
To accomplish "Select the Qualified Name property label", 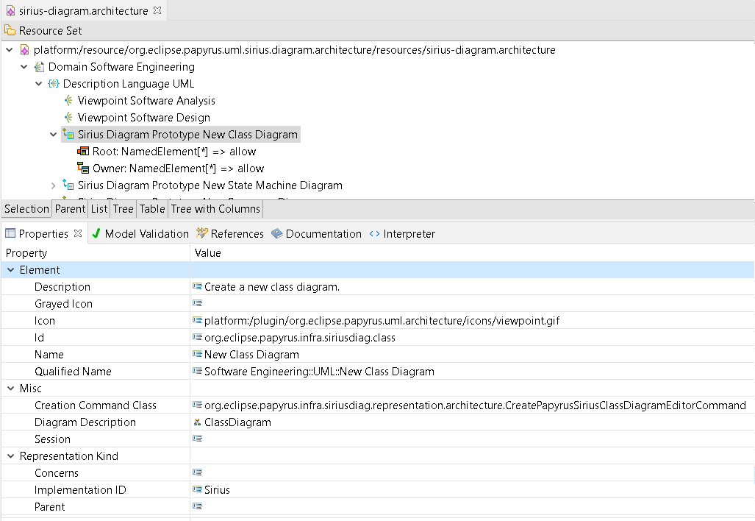I will pos(73,371).
